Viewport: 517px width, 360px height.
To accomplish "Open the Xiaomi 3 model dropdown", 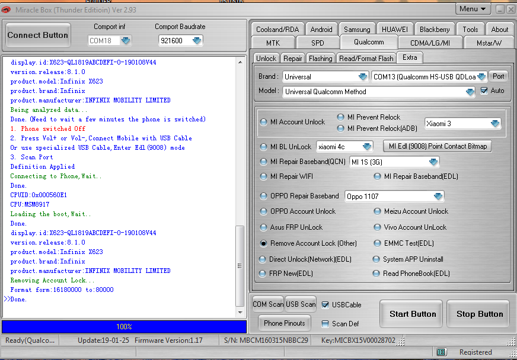I will 495,124.
